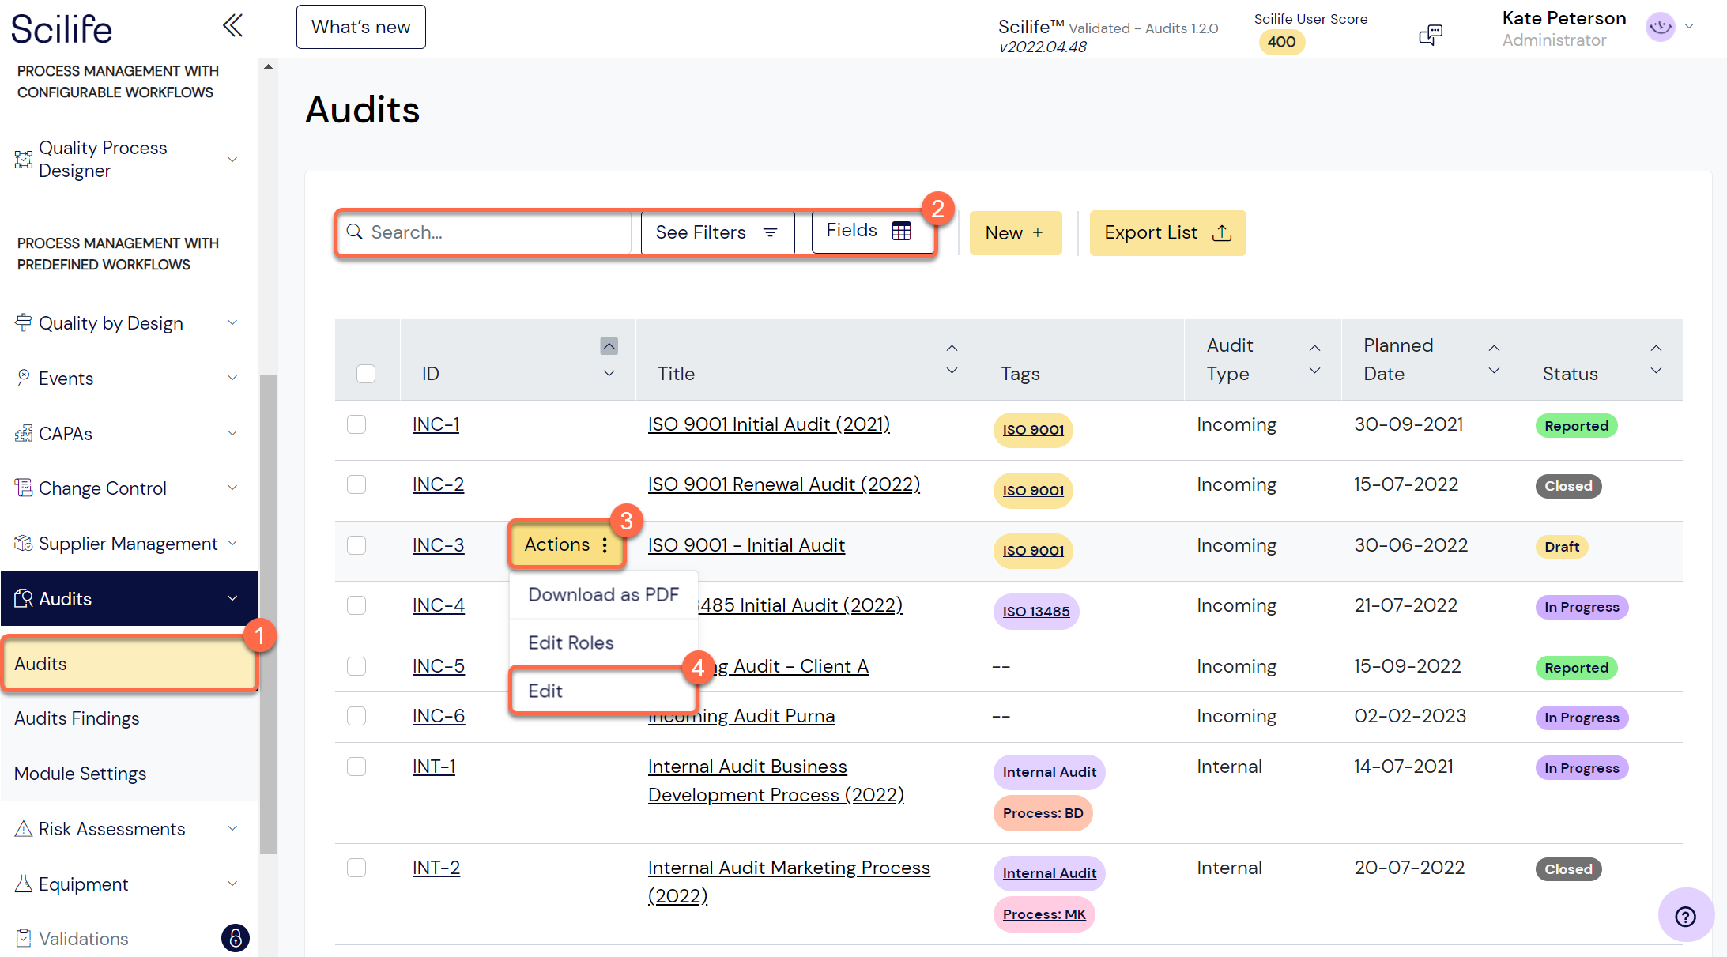
Task: Open the chat messages icon
Action: coord(1431,34)
